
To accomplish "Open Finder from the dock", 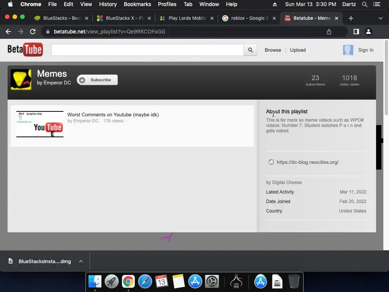I will [95, 282].
